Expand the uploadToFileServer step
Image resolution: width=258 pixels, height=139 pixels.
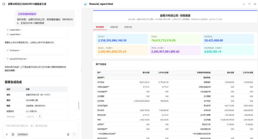point(18,59)
